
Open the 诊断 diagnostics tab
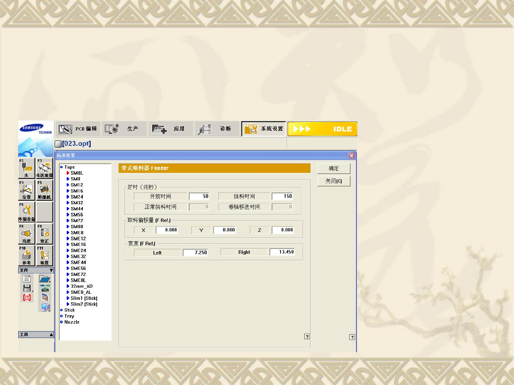click(217, 129)
